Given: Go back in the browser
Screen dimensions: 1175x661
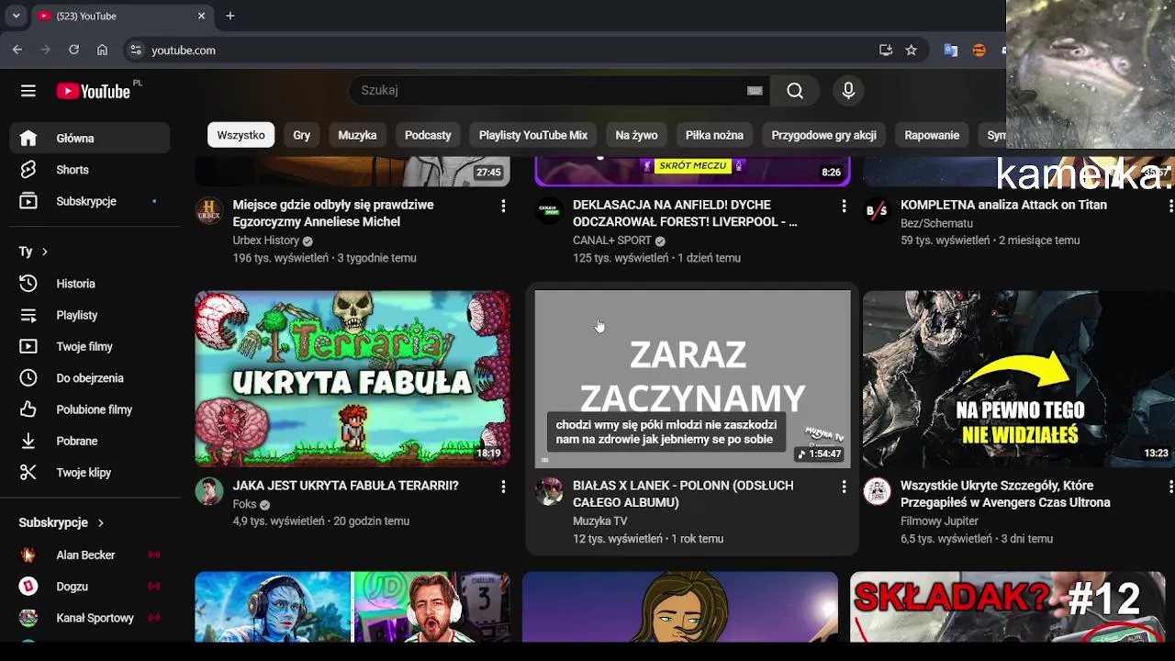Looking at the screenshot, I should (x=17, y=50).
